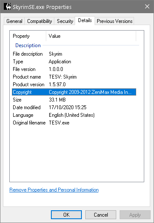154x223 pixels.
Task: Select the Details tab
Action: (85, 20)
